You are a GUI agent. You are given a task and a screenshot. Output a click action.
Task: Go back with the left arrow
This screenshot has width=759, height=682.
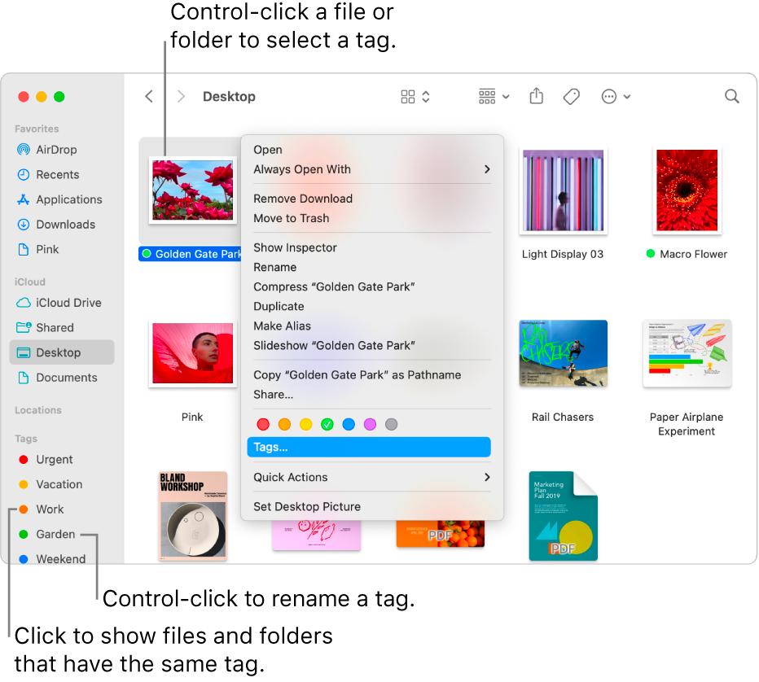coord(149,96)
